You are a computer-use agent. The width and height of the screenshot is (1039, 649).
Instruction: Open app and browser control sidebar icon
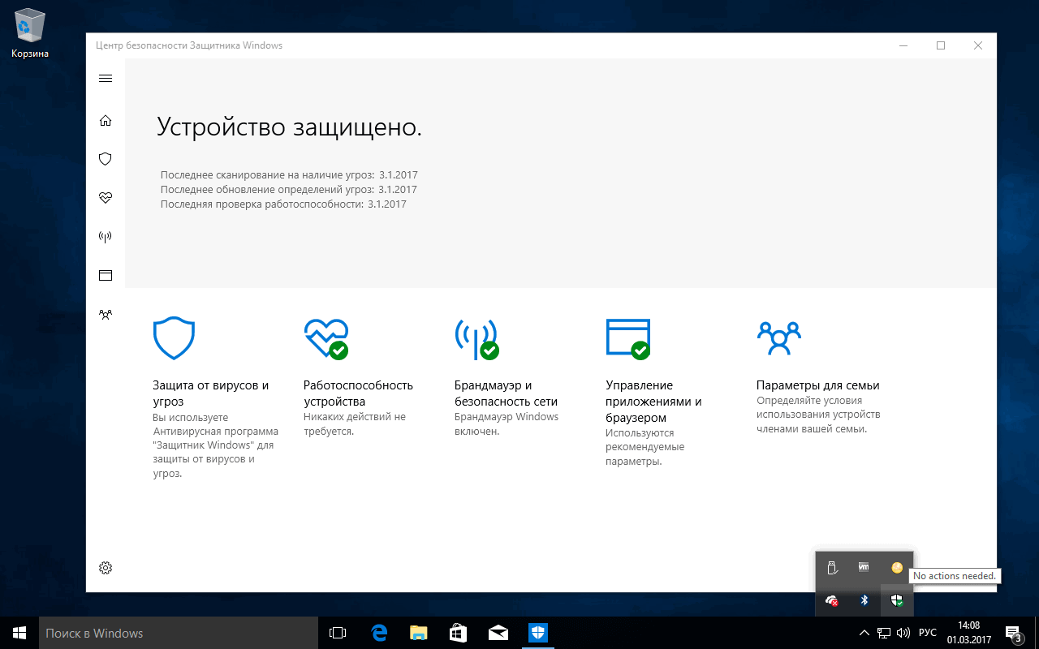[x=105, y=275]
